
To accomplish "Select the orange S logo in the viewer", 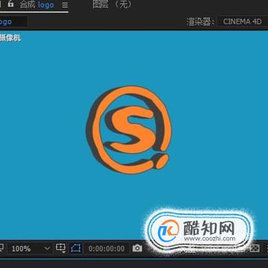I will [x=129, y=130].
